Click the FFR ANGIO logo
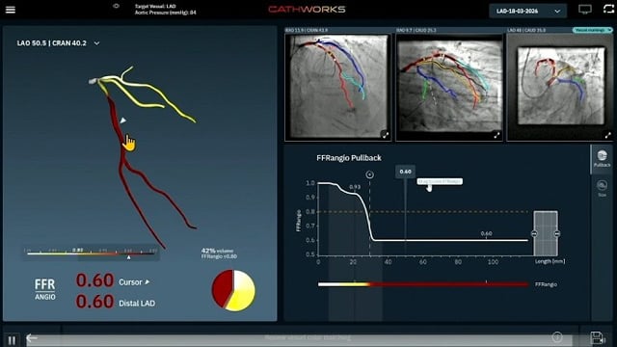The image size is (617, 347). [x=45, y=289]
